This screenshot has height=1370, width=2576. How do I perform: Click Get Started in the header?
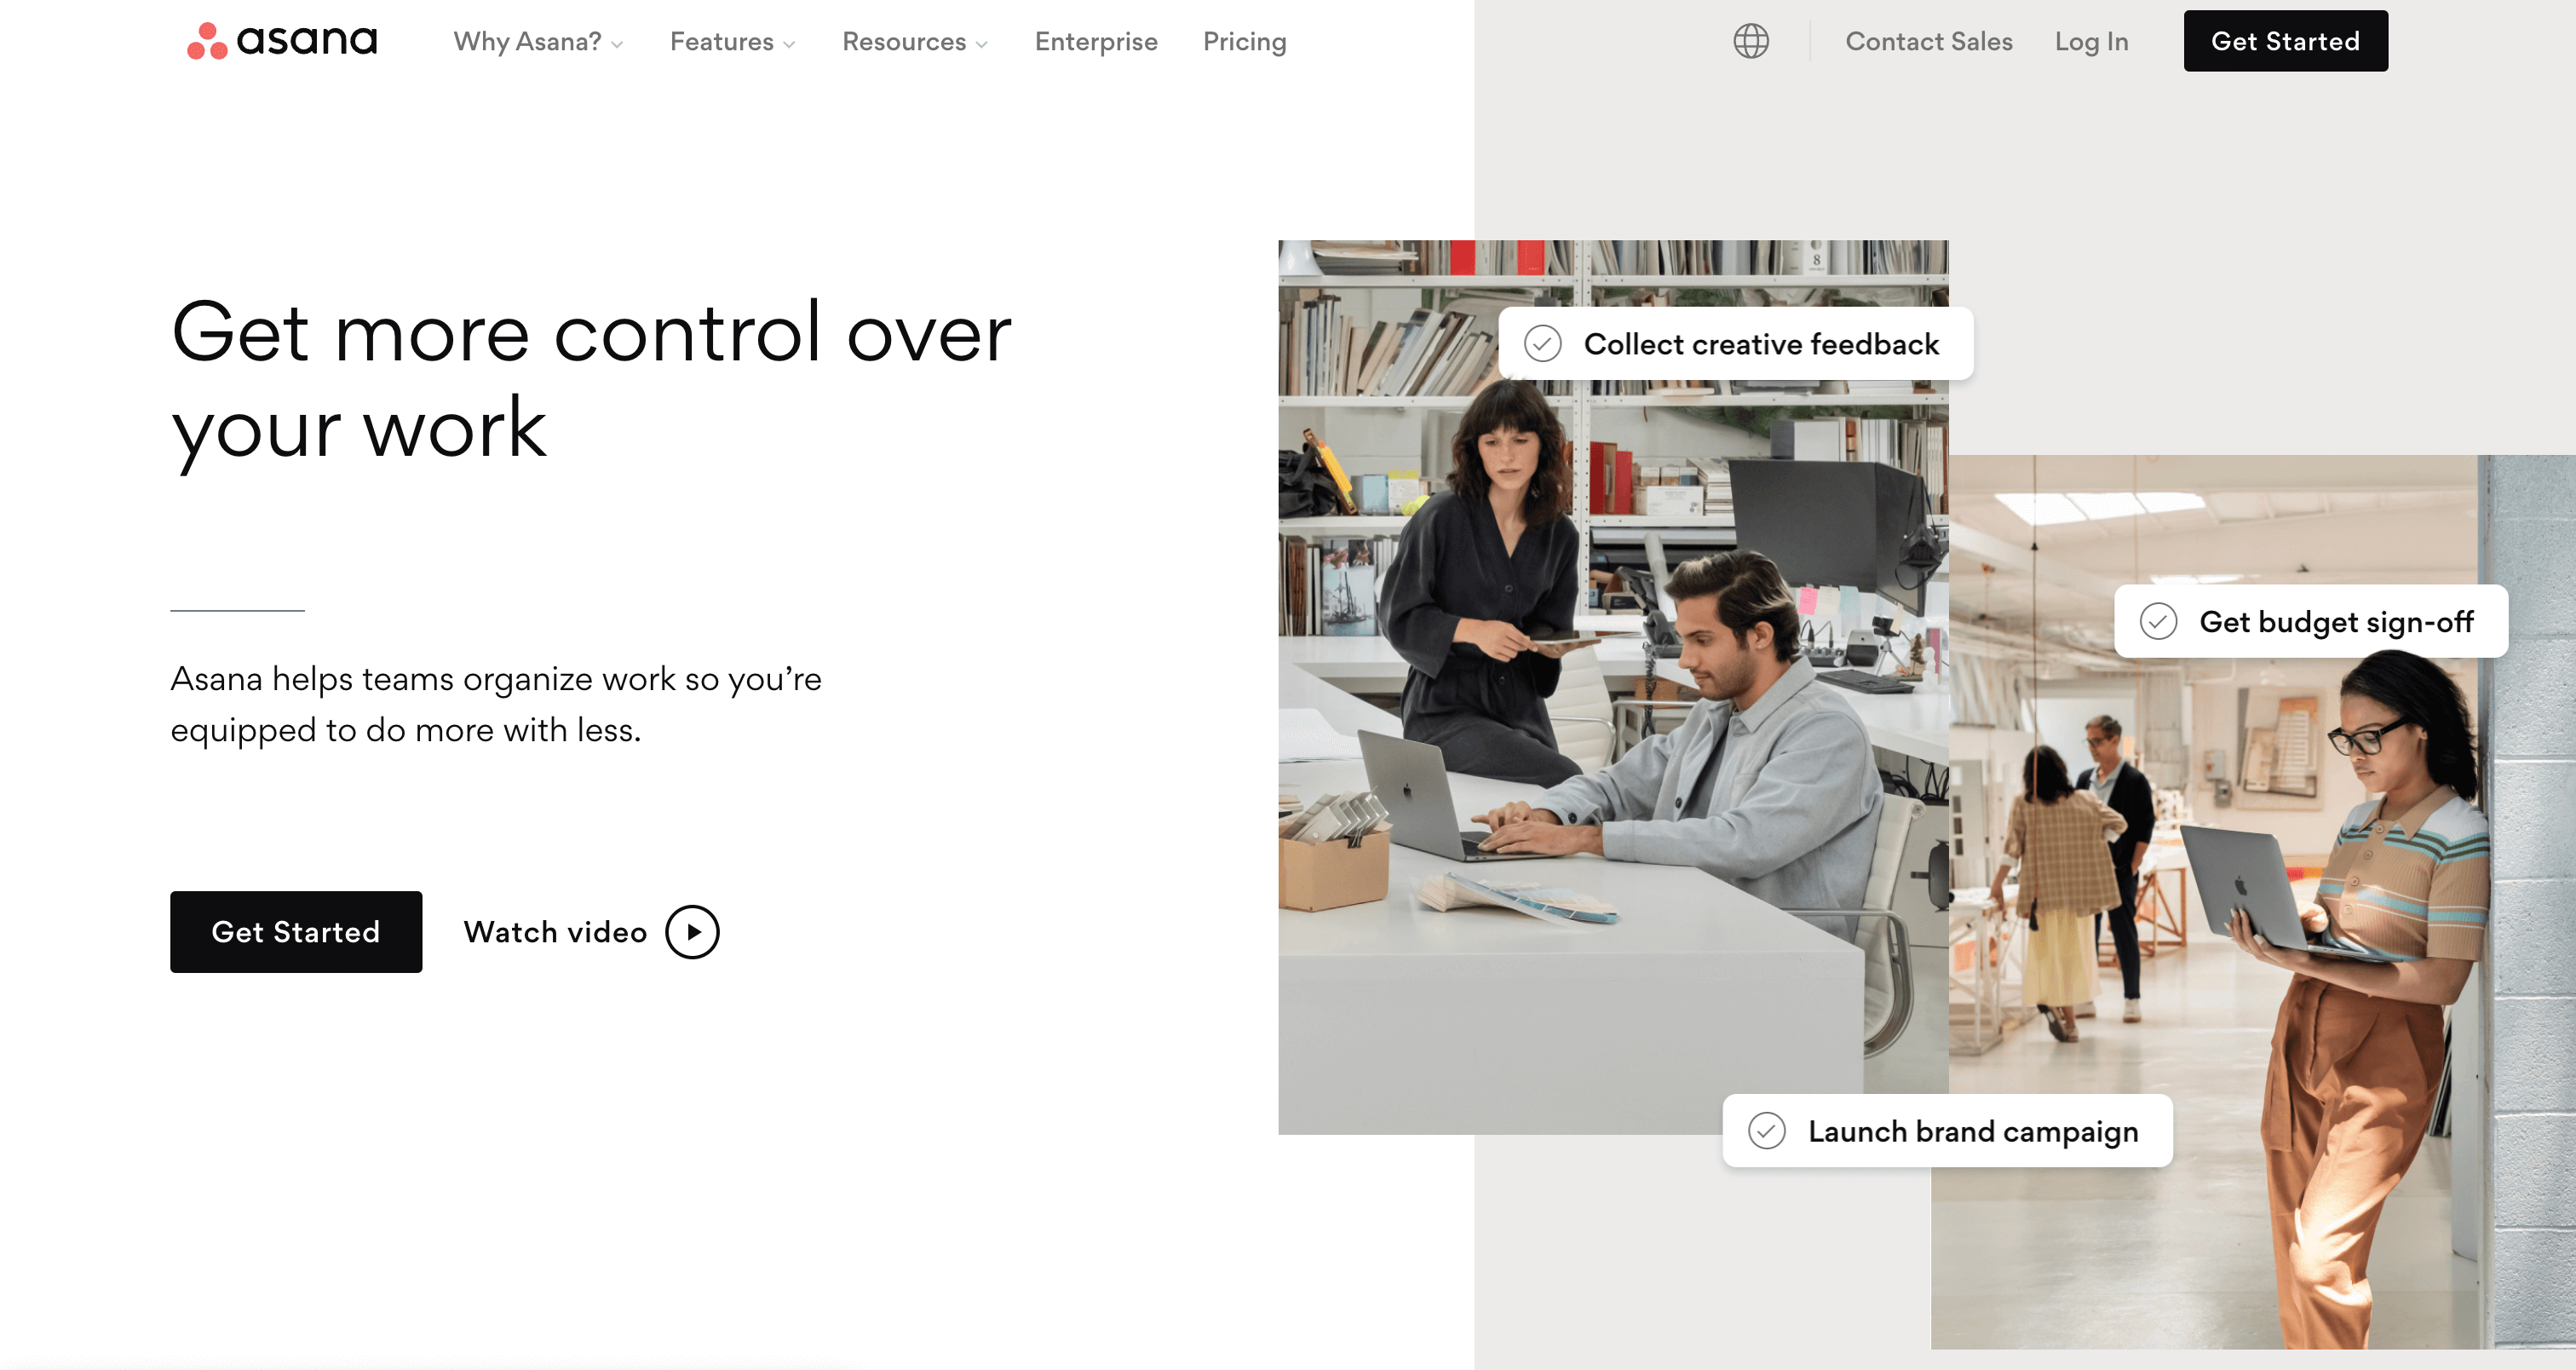point(2285,41)
